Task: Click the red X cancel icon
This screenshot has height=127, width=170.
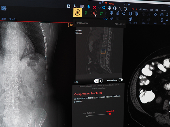Action: (95, 7)
